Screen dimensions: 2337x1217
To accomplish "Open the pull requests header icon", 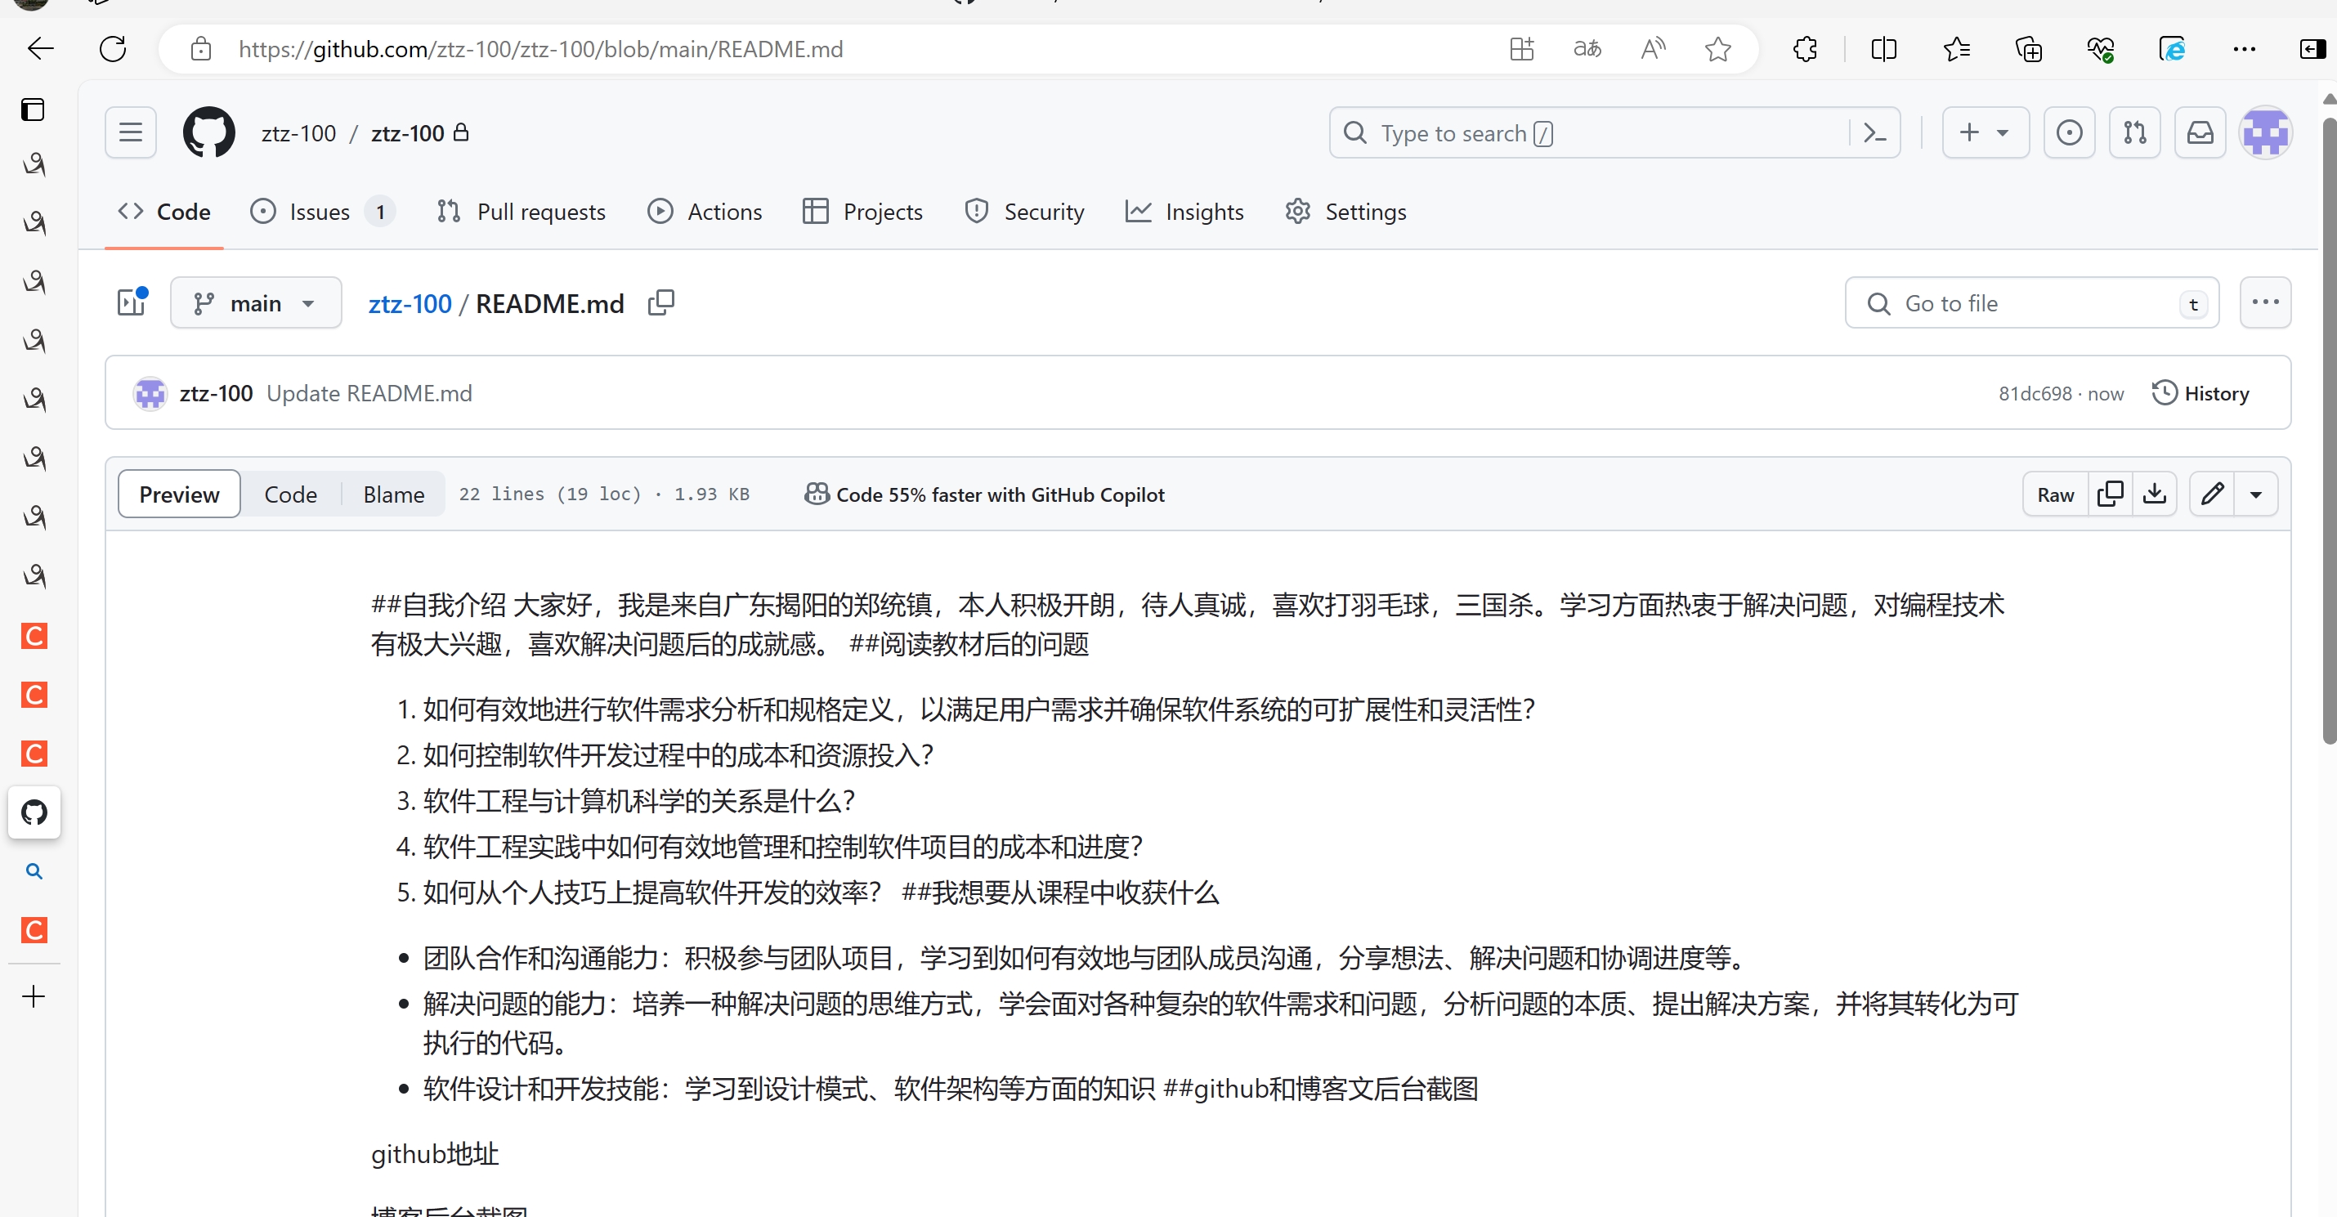I will [x=2135, y=133].
